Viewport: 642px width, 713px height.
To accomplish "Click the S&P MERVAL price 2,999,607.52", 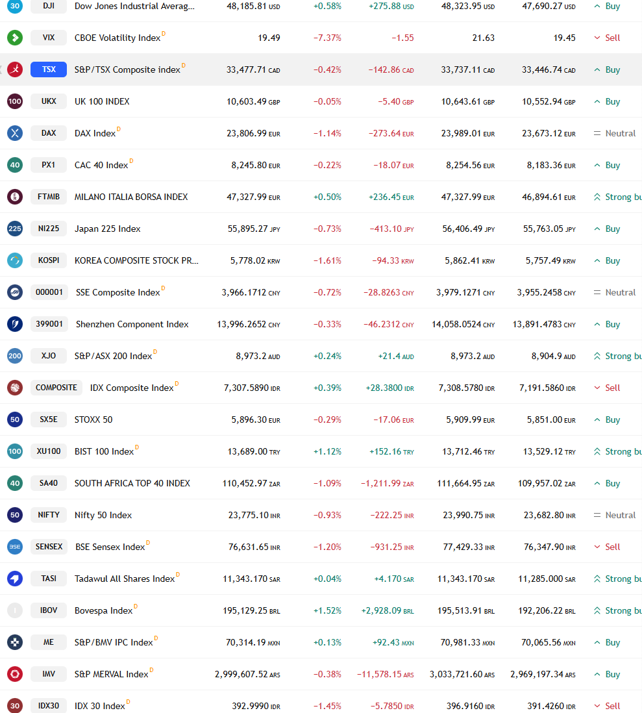I will [247, 674].
